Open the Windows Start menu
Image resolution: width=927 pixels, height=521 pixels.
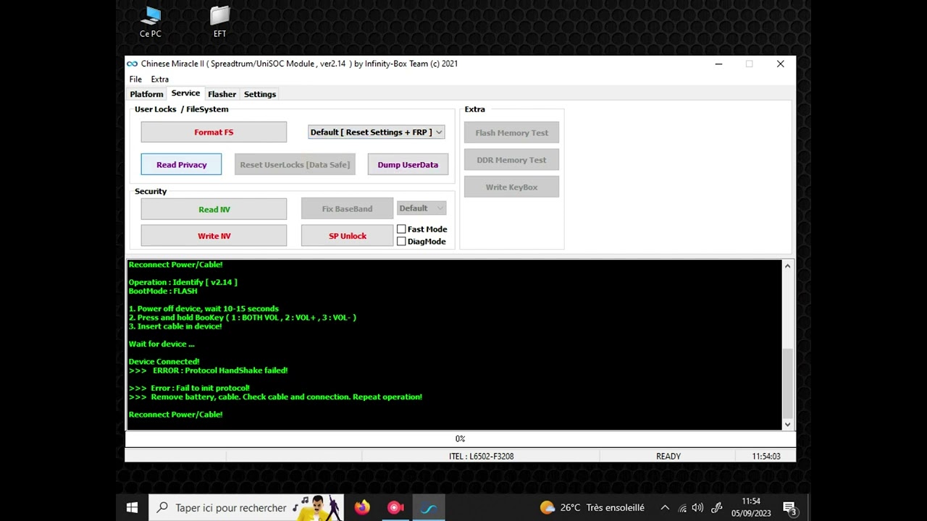coord(132,507)
